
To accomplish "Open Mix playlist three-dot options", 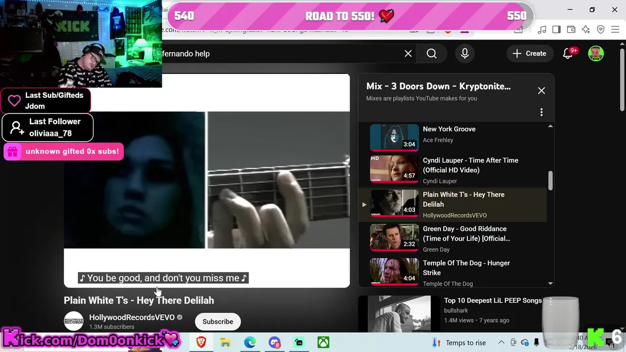I will 541,112.
